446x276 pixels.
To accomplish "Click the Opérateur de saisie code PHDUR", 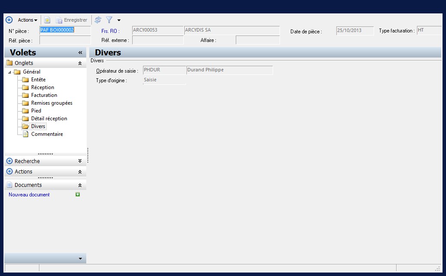I will (164, 70).
